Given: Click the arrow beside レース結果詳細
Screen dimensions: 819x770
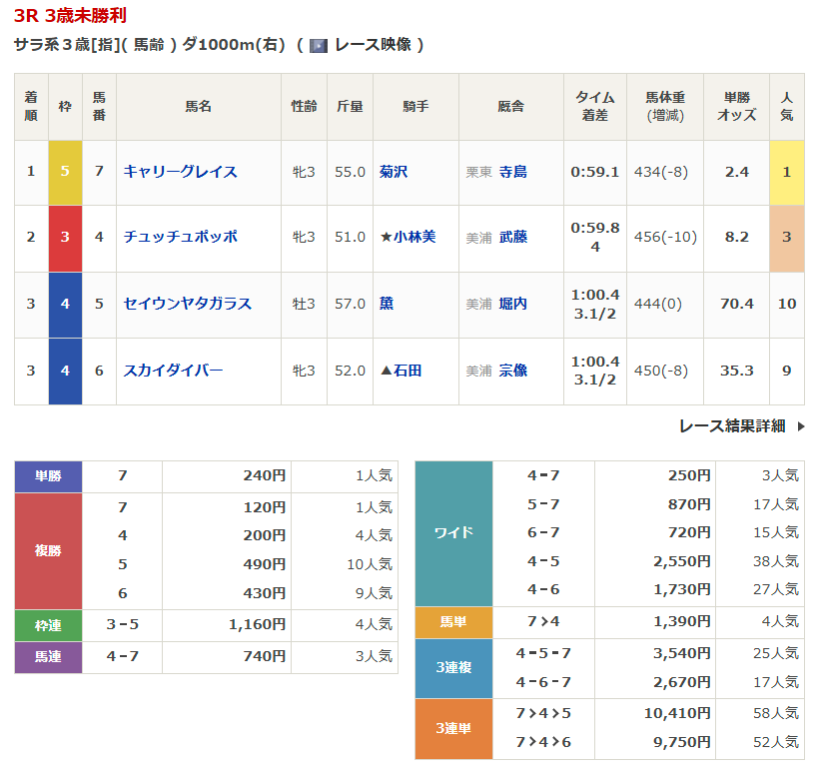Looking at the screenshot, I should [x=800, y=426].
